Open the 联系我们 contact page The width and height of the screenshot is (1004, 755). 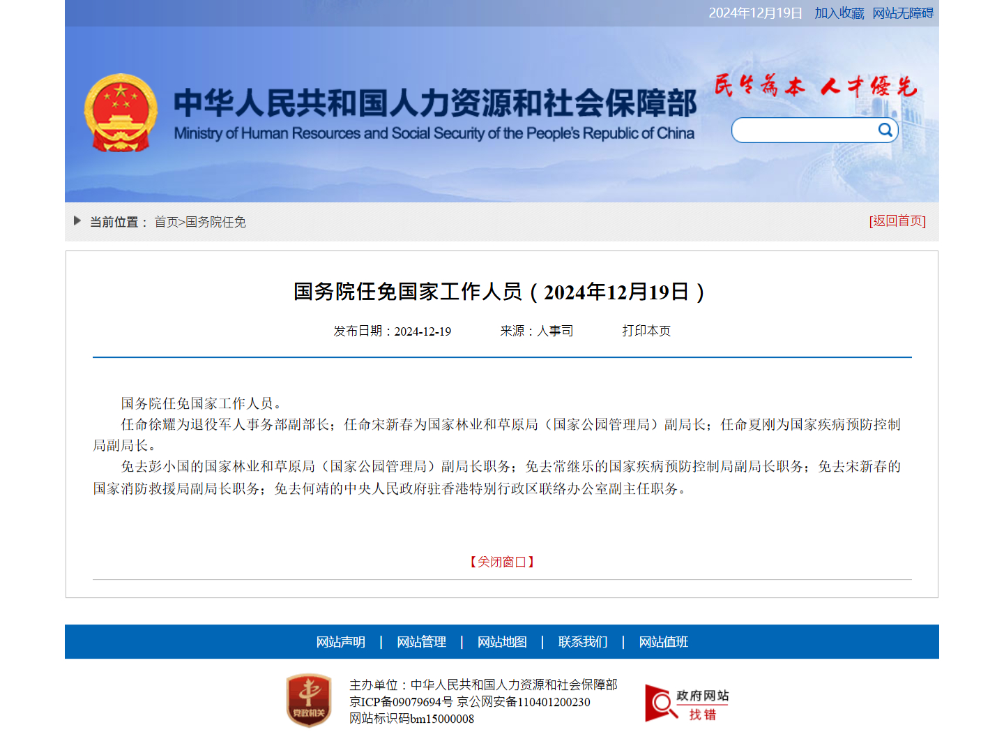(583, 642)
